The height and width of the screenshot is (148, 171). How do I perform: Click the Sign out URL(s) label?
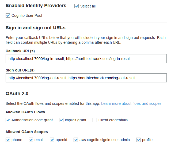[20, 70]
